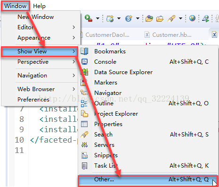This screenshot has width=219, height=187.
Task: Click line number 11 in the editor gutter
Action: (19, 150)
